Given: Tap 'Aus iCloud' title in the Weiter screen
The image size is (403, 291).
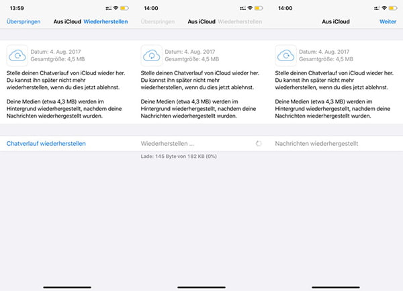Looking at the screenshot, I should point(336,22).
